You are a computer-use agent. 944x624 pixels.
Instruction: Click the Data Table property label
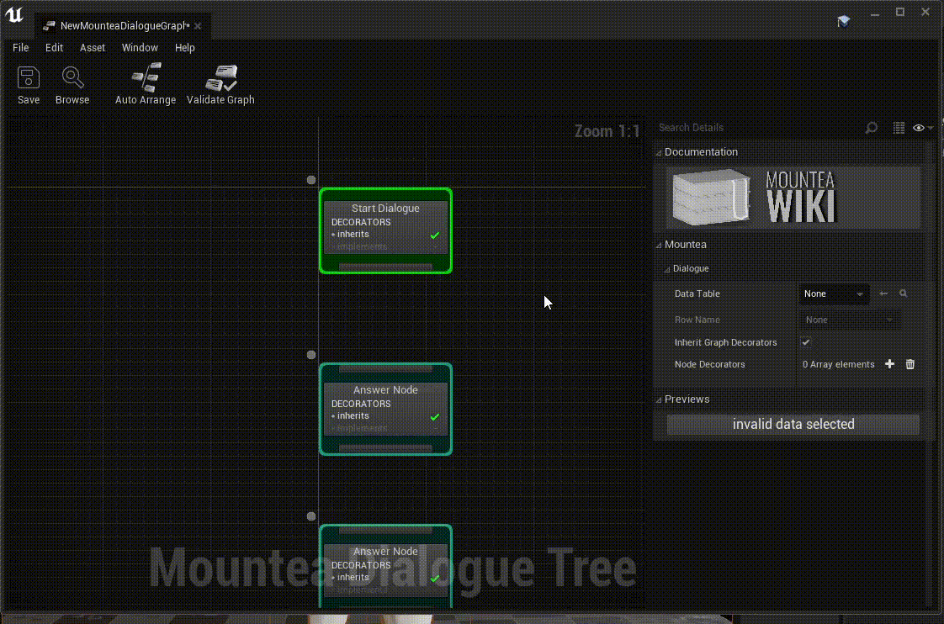(x=697, y=293)
